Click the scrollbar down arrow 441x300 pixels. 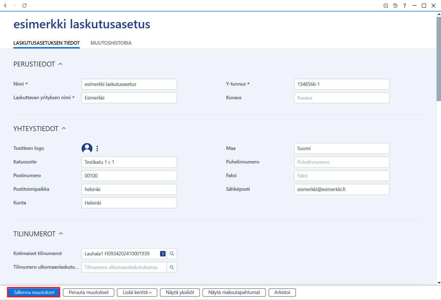pyautogui.click(x=439, y=283)
